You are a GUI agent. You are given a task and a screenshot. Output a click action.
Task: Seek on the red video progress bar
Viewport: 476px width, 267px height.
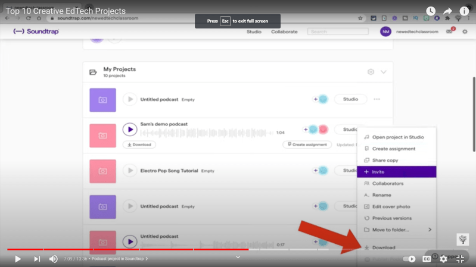click(x=119, y=249)
